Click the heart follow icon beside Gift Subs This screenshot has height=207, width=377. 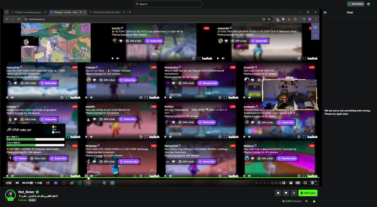[x=286, y=193]
